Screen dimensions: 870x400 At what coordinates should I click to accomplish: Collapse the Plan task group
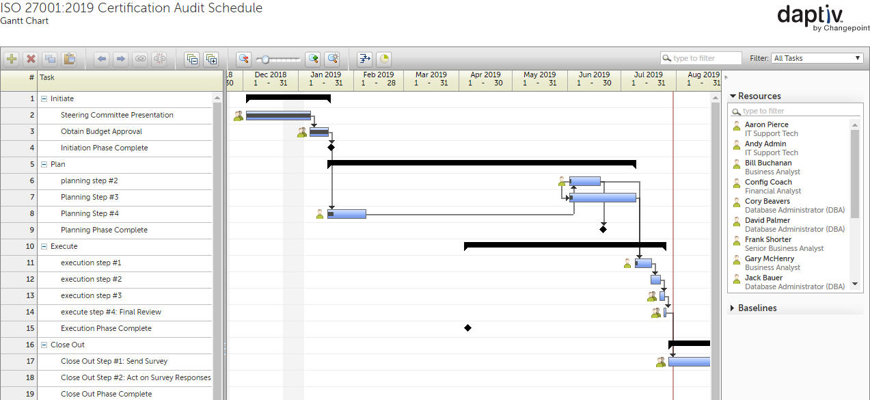[44, 164]
